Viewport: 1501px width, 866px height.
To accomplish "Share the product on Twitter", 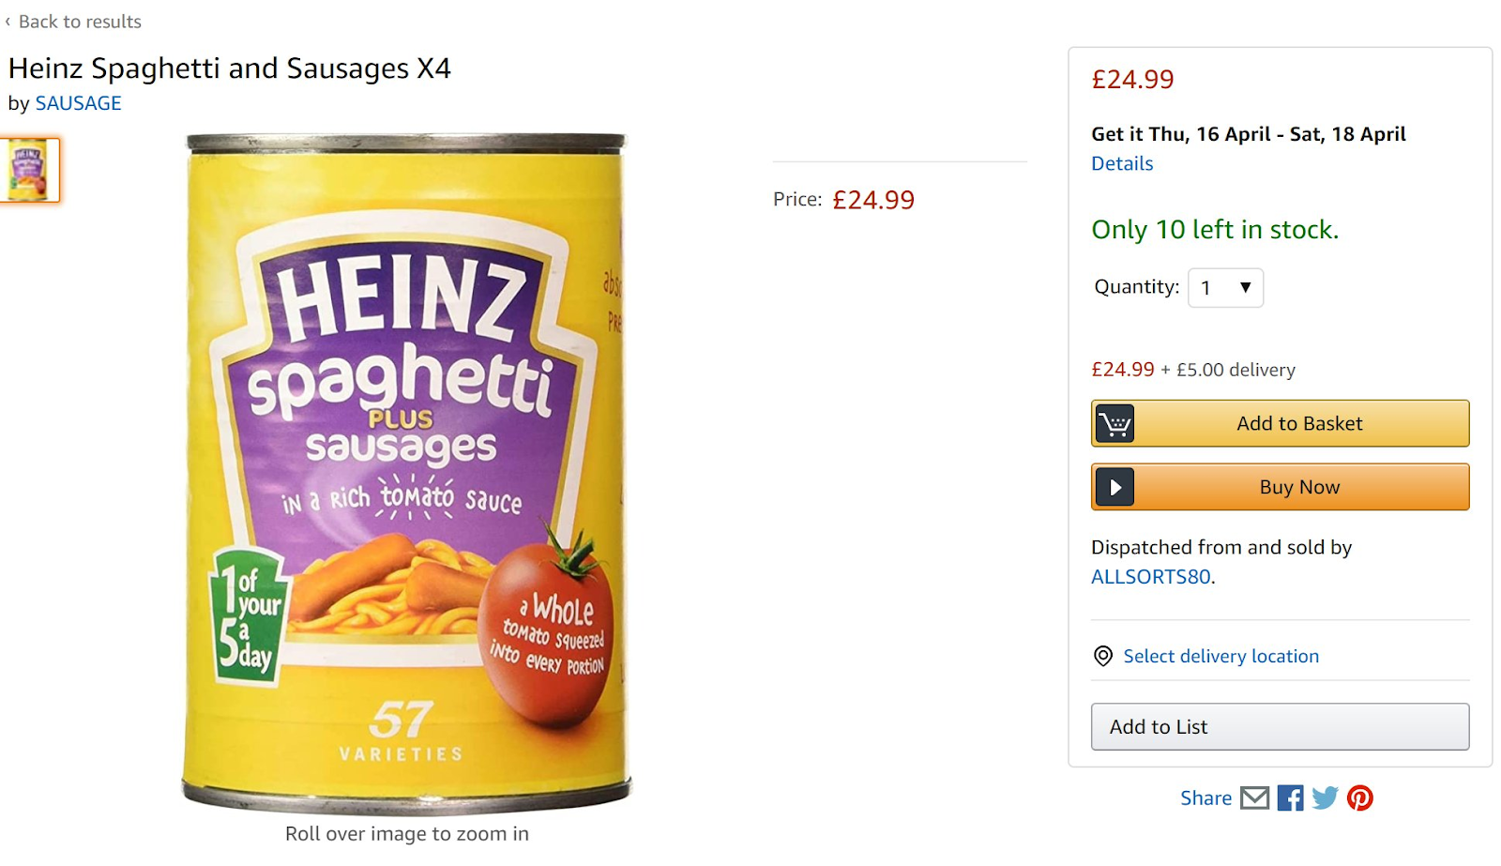I will pyautogui.click(x=1326, y=798).
